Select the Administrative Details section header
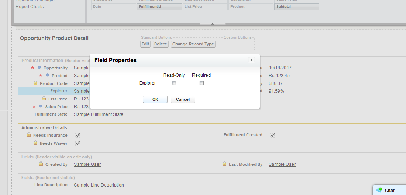 tap(44, 128)
